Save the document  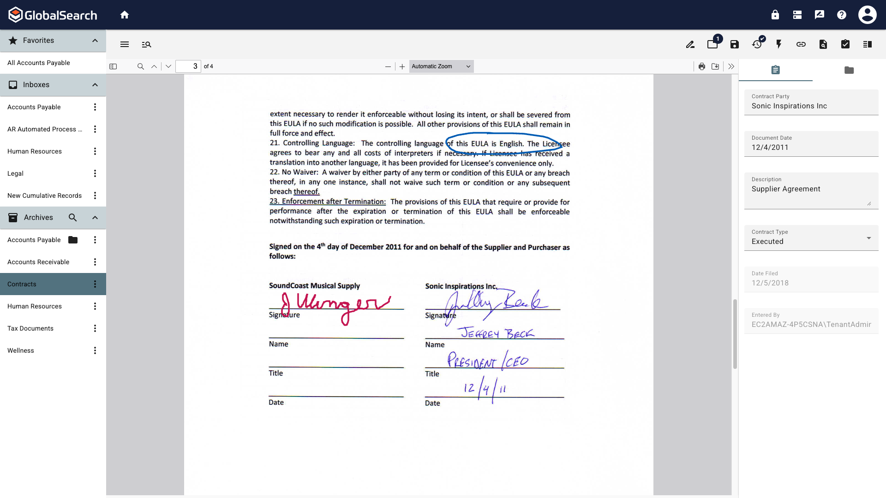(735, 44)
